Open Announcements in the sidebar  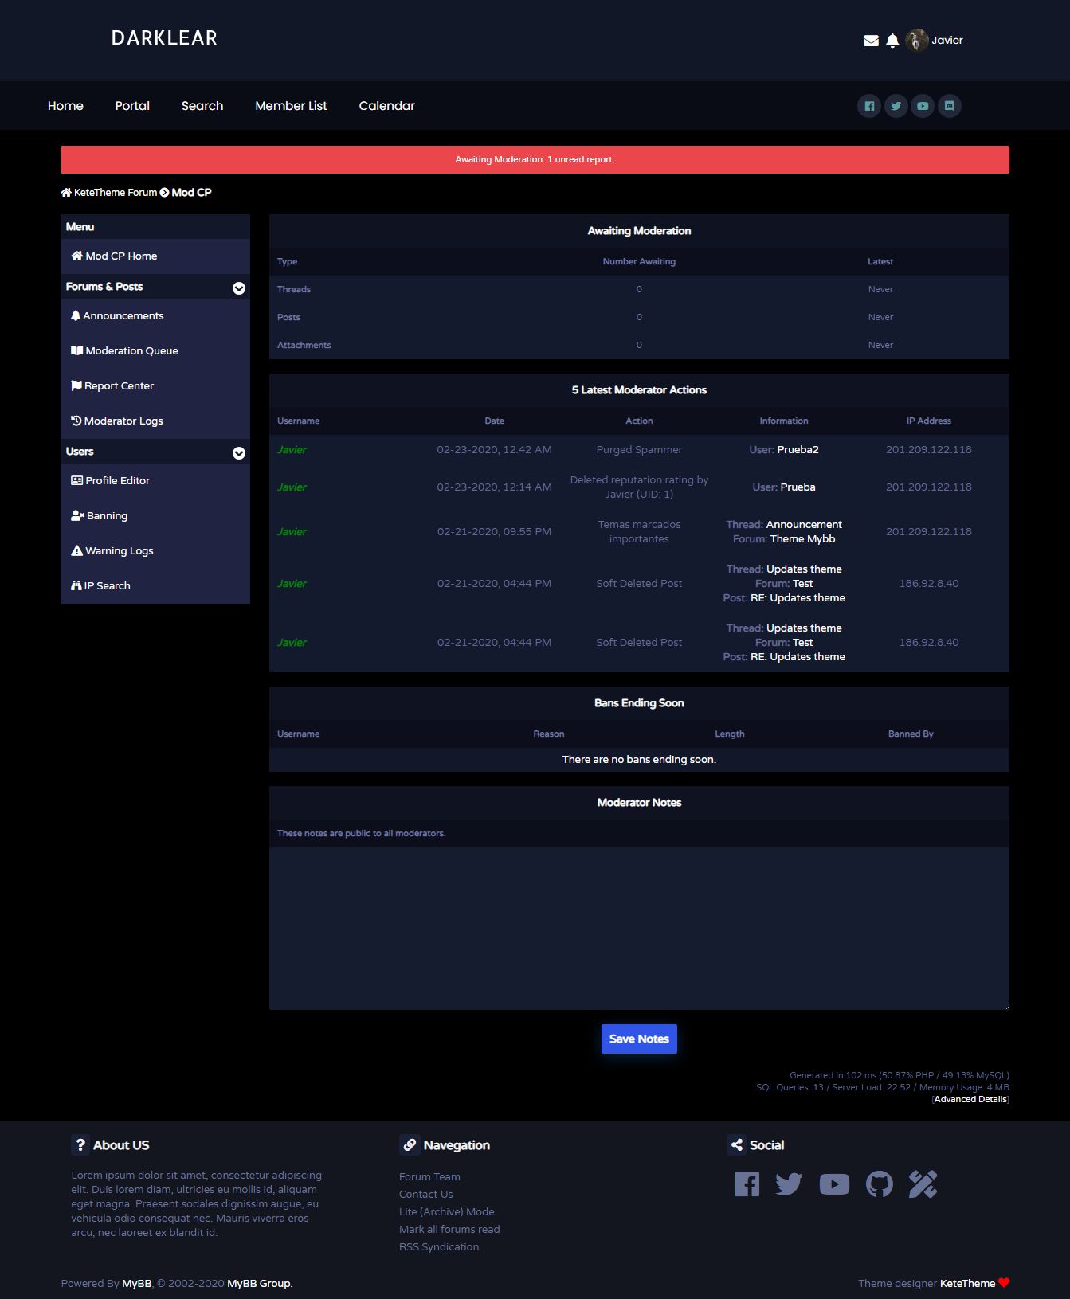point(155,316)
